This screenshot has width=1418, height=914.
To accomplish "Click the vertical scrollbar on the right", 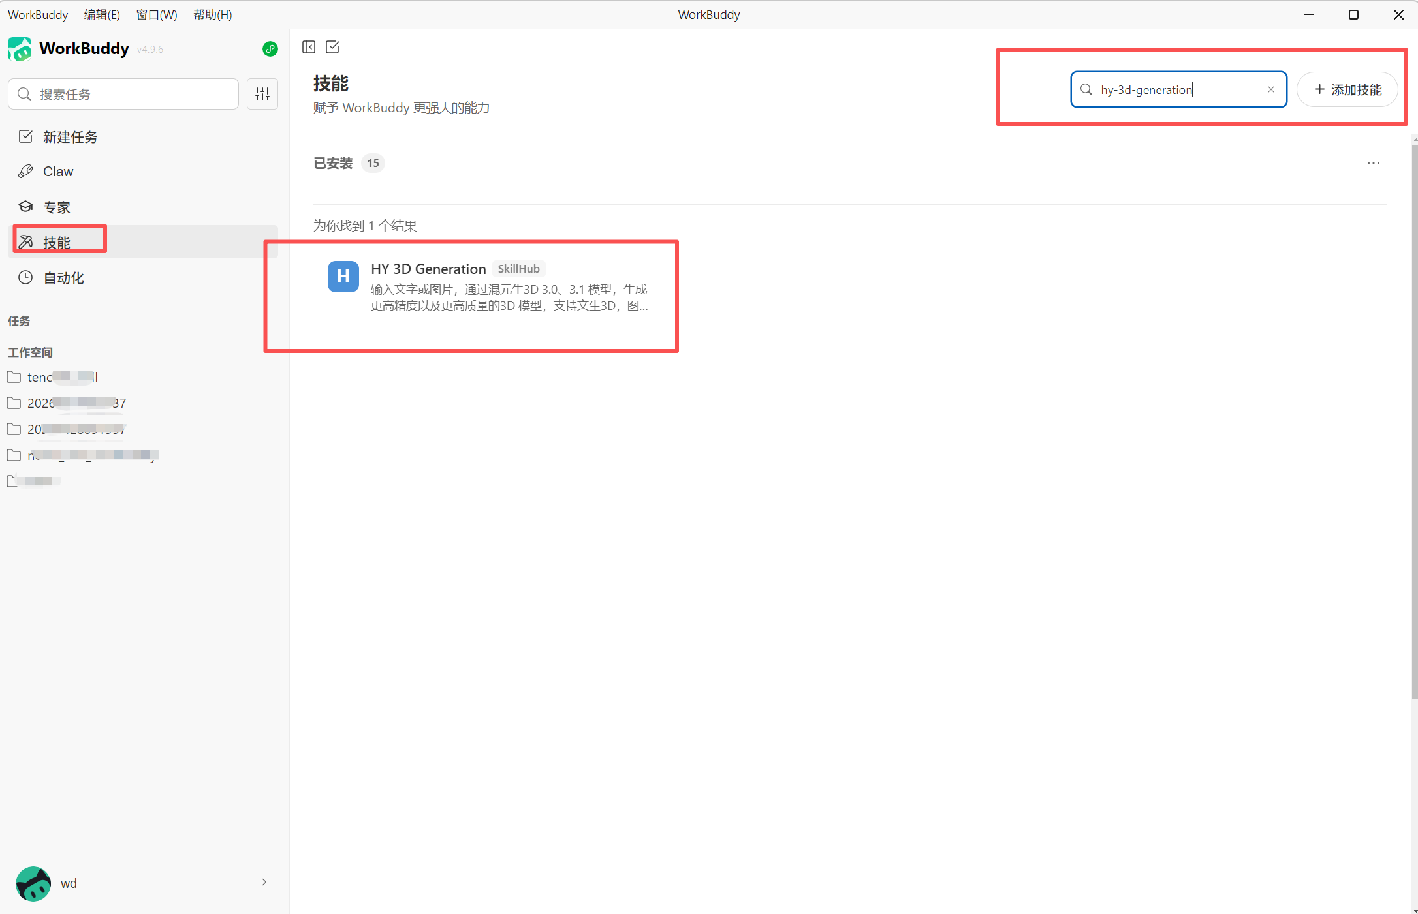I will click(x=1414, y=421).
